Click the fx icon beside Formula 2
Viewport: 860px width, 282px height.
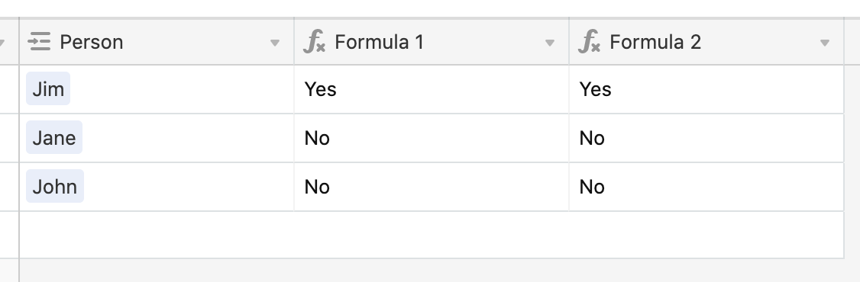[x=589, y=42]
